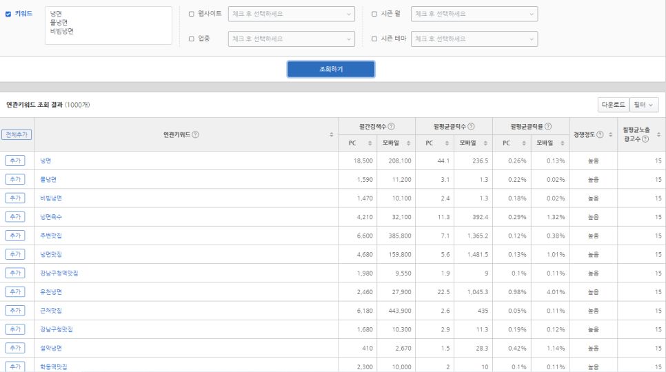The height and width of the screenshot is (372, 666).
Task: Add keyword 냉면 with 추가 button
Action: (15, 161)
